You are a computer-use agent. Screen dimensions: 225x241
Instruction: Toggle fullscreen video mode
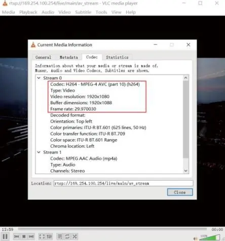(x=42, y=236)
